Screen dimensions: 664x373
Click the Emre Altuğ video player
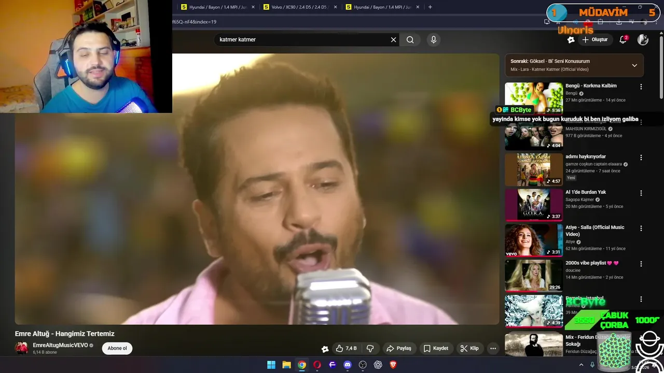257,189
